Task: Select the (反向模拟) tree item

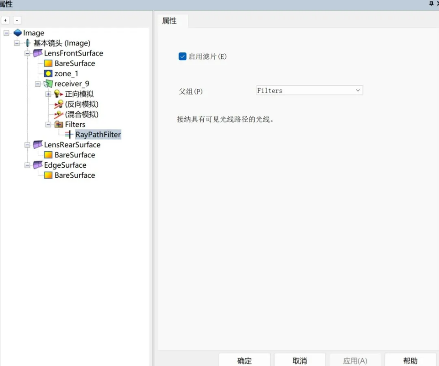Action: pyautogui.click(x=81, y=104)
